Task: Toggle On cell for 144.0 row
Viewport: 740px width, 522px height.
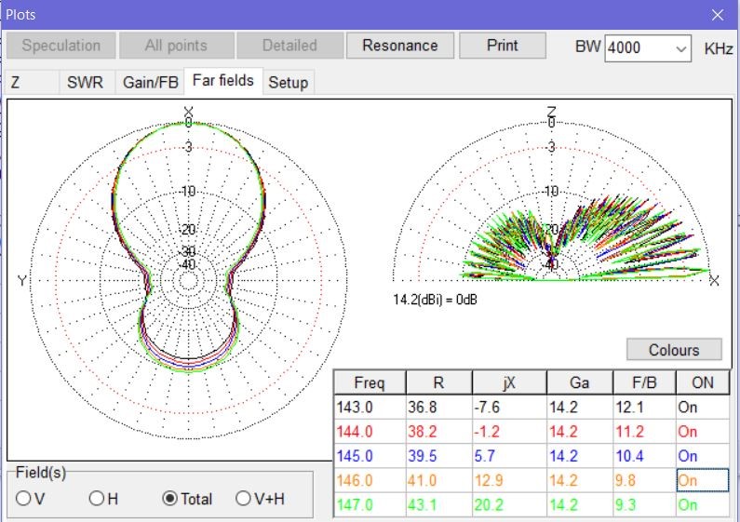Action: click(x=703, y=432)
